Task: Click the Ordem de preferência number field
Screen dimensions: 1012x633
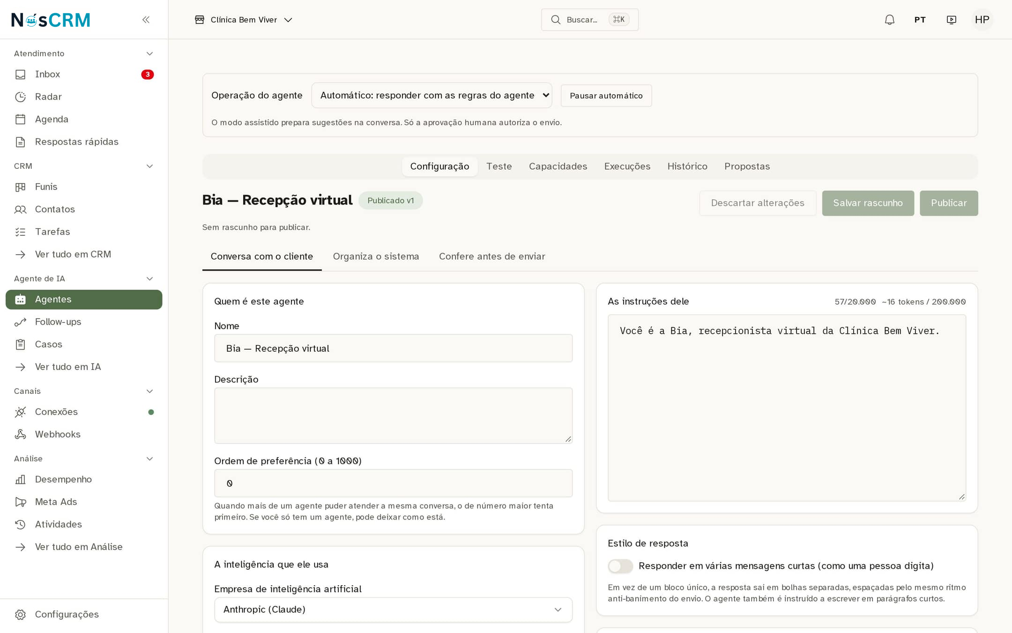Action: [393, 483]
